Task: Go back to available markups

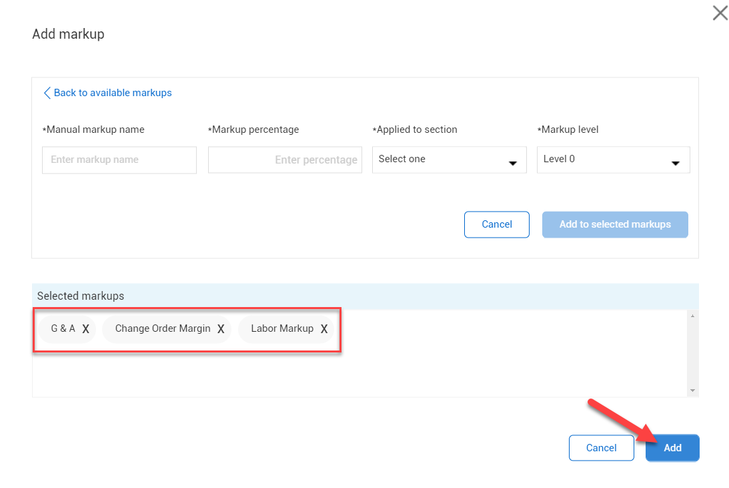Action: (112, 93)
